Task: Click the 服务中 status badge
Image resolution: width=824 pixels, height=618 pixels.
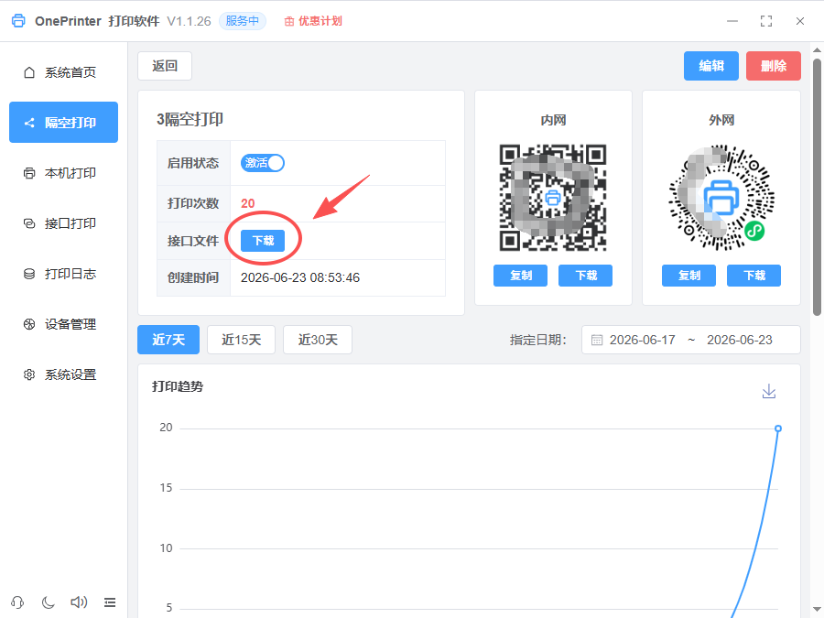Action: tap(243, 21)
